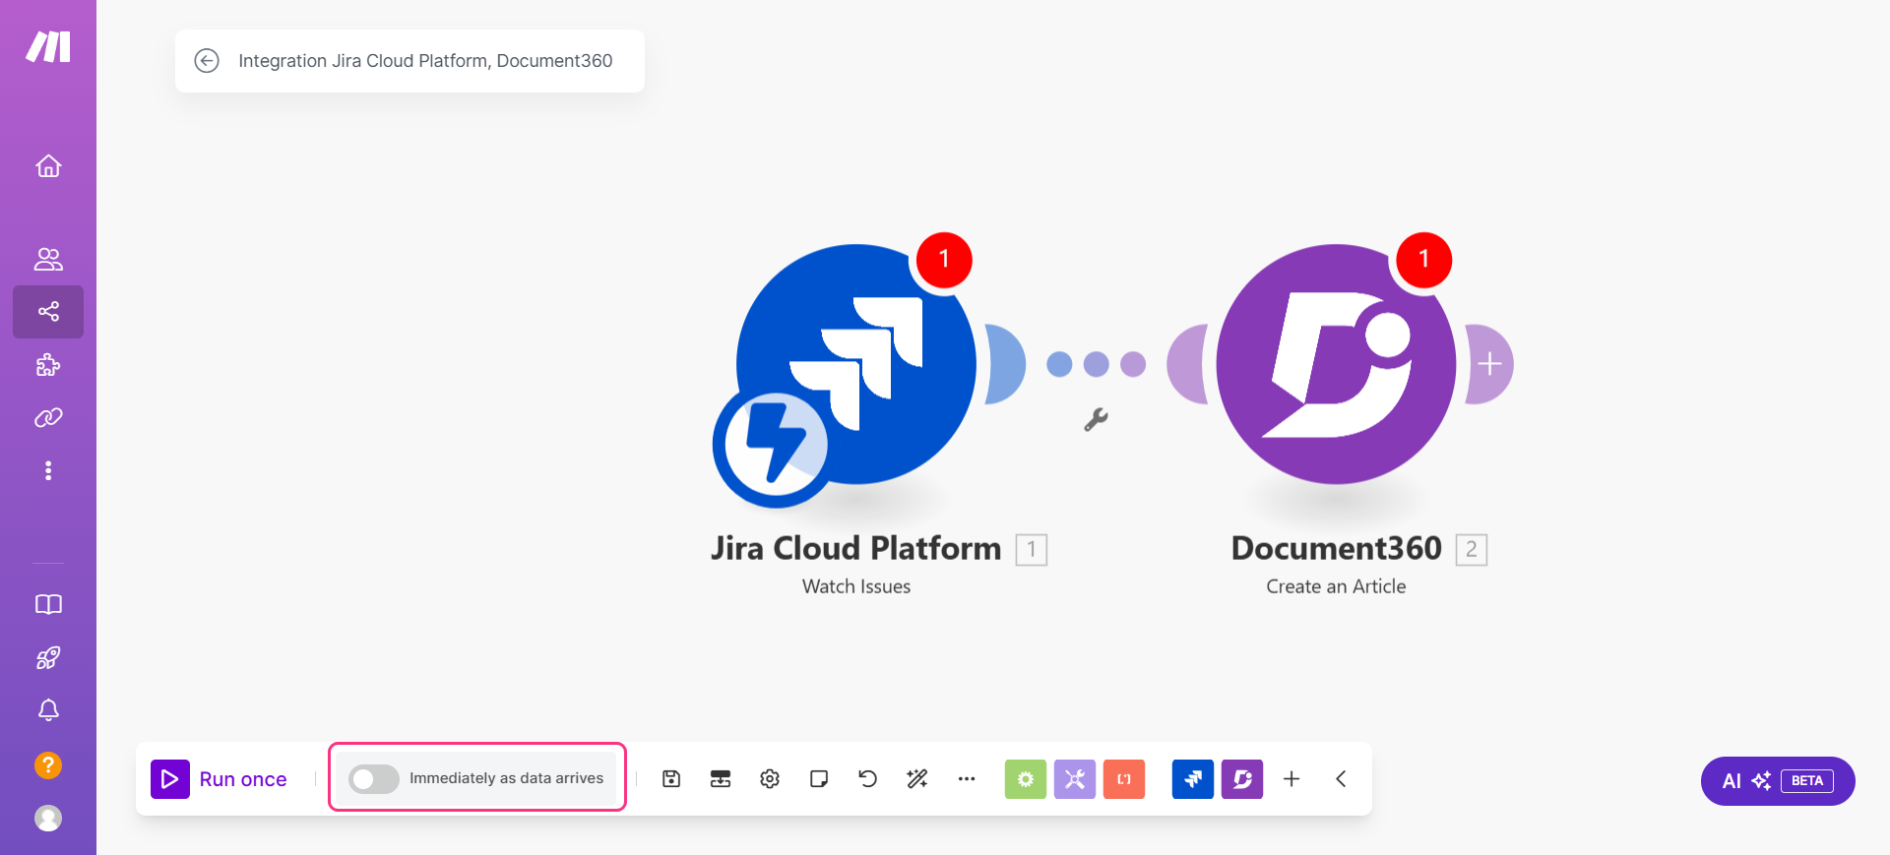Click the Watch Issues label
1890x855 pixels.
click(x=856, y=586)
